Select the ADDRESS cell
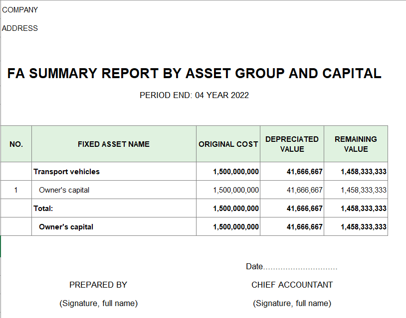 20,28
